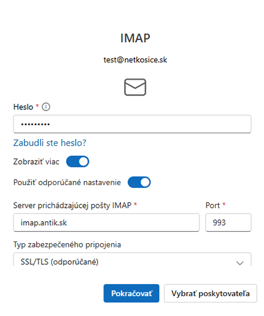Open the Zabudli ste heslo? link
This screenshot has width=264, height=316.
50,143
